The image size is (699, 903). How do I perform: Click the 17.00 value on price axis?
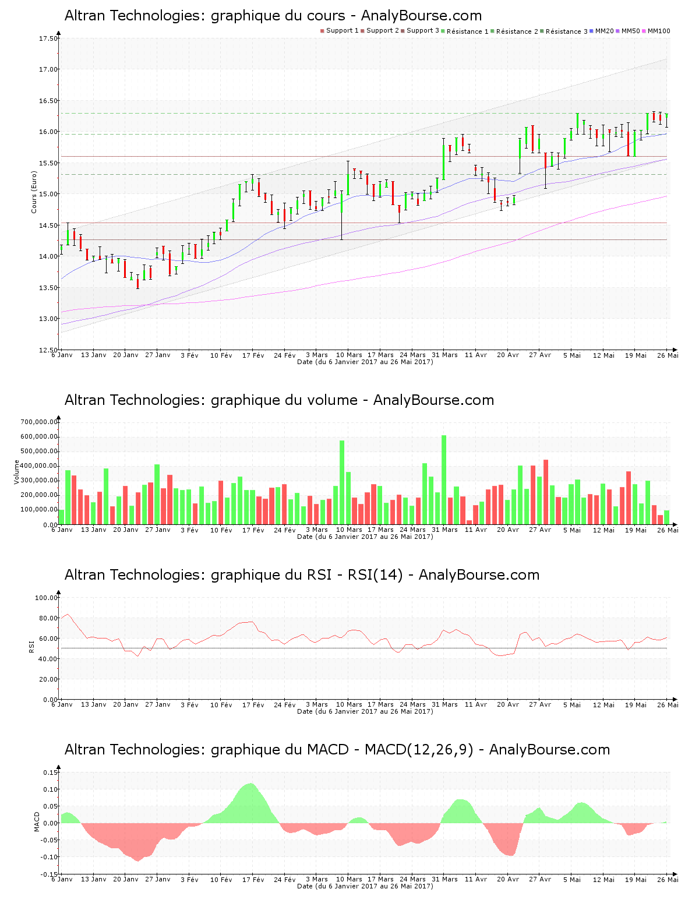(48, 69)
